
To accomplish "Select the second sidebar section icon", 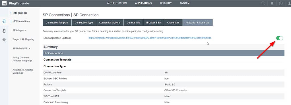I will click(4, 31).
